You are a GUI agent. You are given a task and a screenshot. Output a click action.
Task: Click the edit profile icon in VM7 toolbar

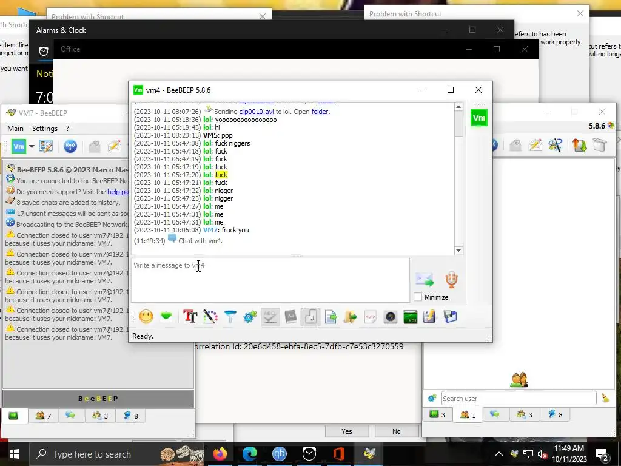(45, 146)
